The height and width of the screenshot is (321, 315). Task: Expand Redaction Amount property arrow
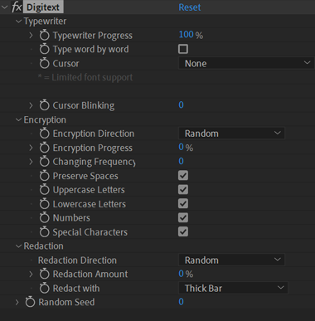tap(31, 274)
